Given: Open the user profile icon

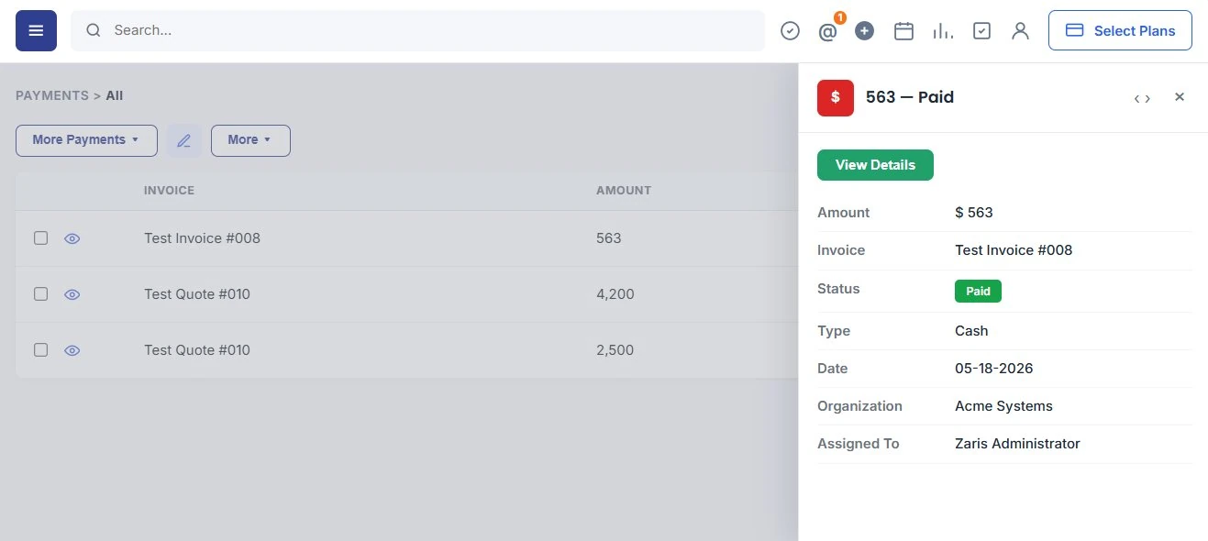Looking at the screenshot, I should [x=1020, y=31].
